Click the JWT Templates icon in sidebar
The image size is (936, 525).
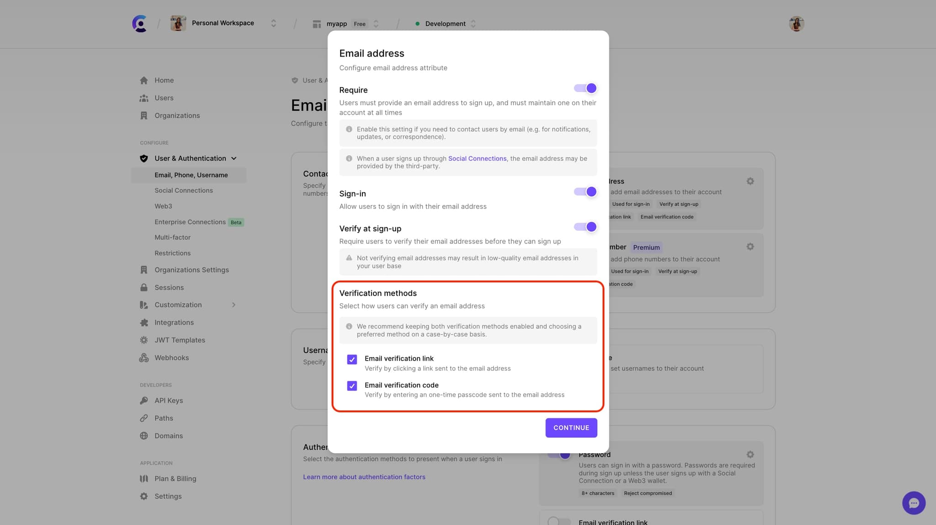pos(144,340)
